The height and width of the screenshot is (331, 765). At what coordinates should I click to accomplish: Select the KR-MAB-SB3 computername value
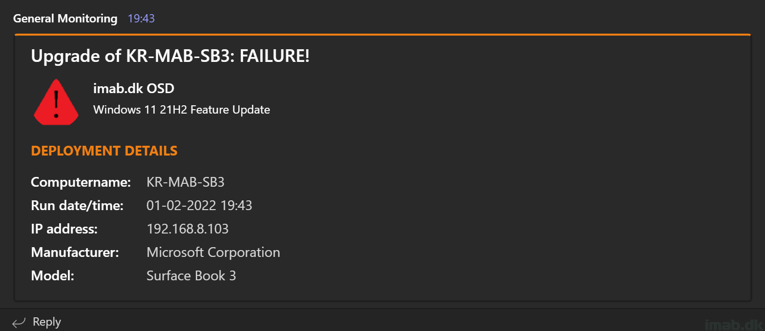click(x=186, y=182)
